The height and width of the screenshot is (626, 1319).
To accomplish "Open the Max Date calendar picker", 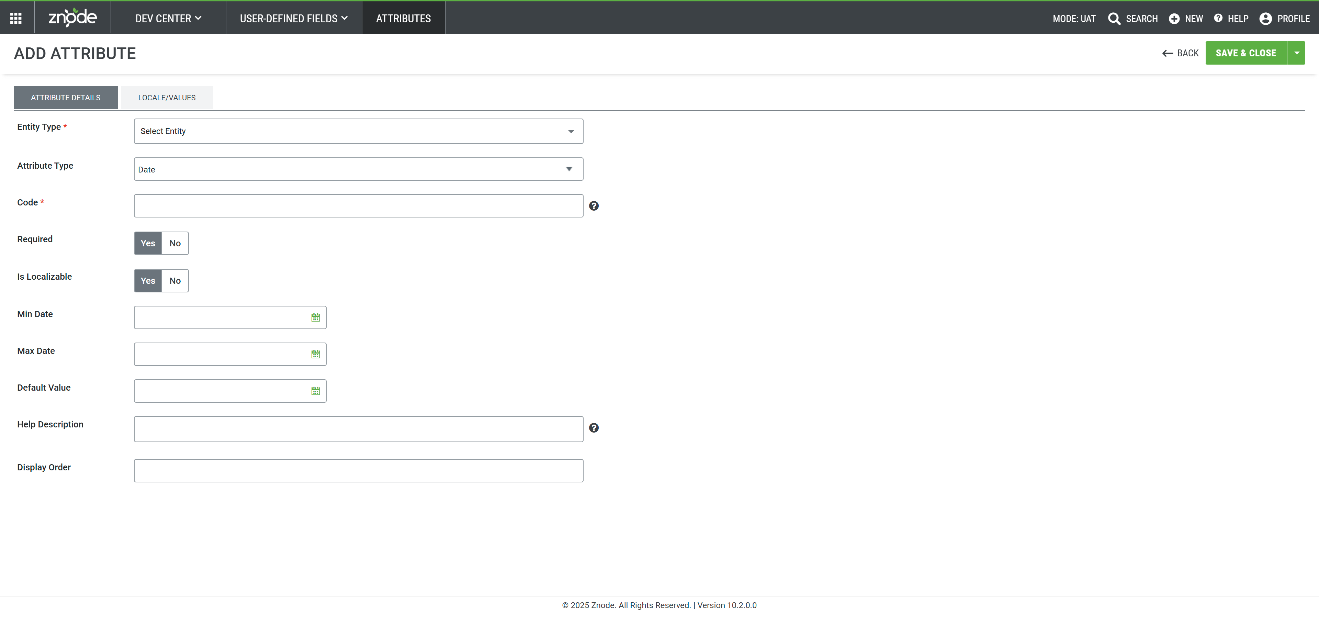I will click(315, 355).
